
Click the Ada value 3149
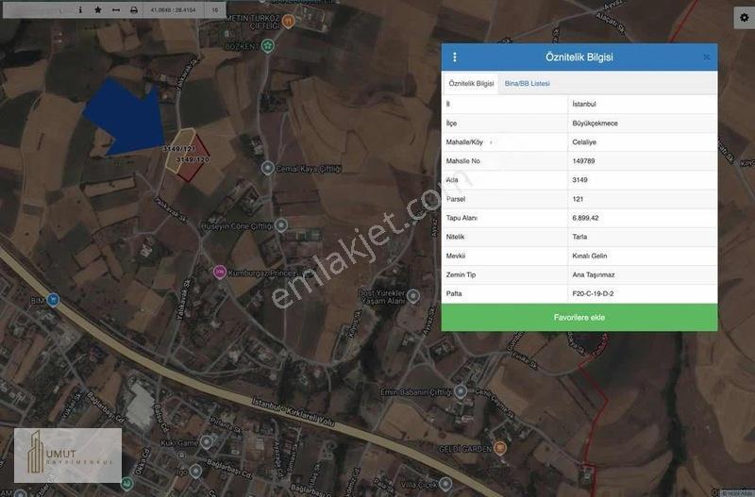[579, 179]
